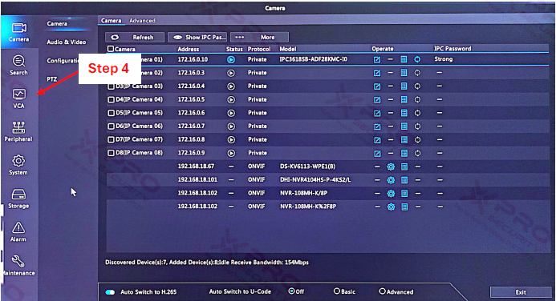Open details list for D4 IP Camera 04
The width and height of the screenshot is (556, 301).
[x=404, y=100]
